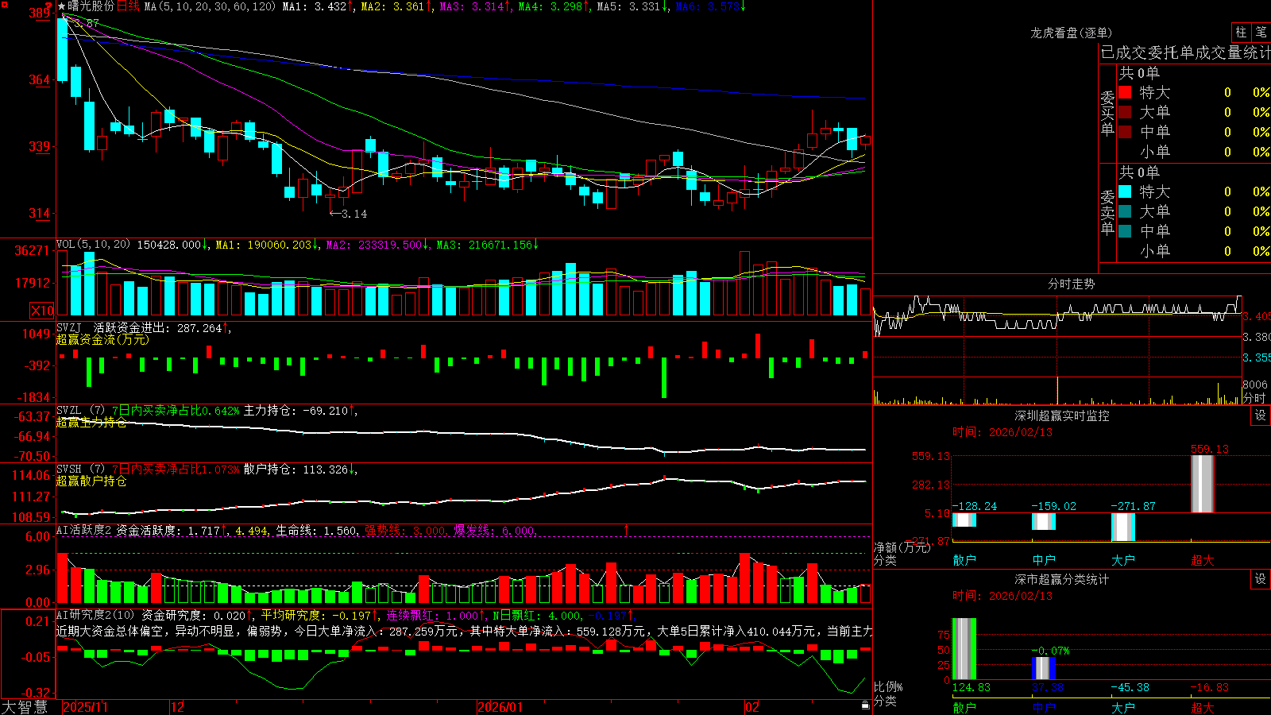Click the dark red 大单 buy order swatch
This screenshot has height=715, width=1271.
tap(1125, 112)
